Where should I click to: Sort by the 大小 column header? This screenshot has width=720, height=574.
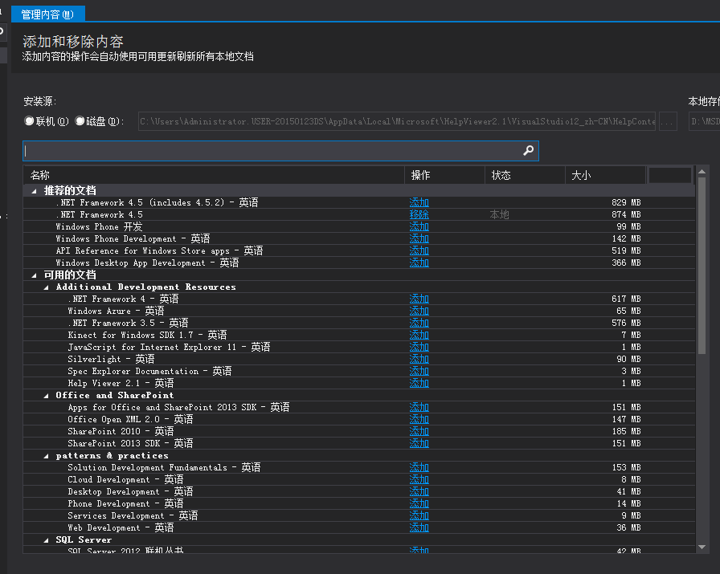(x=605, y=175)
